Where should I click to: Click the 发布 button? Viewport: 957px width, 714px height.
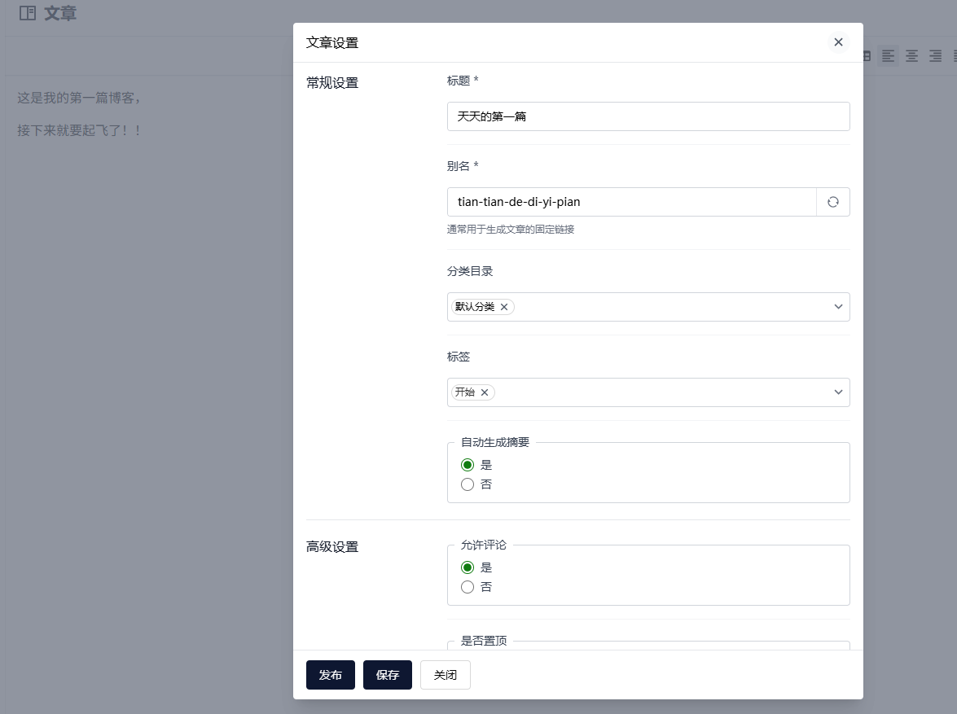pyautogui.click(x=330, y=675)
